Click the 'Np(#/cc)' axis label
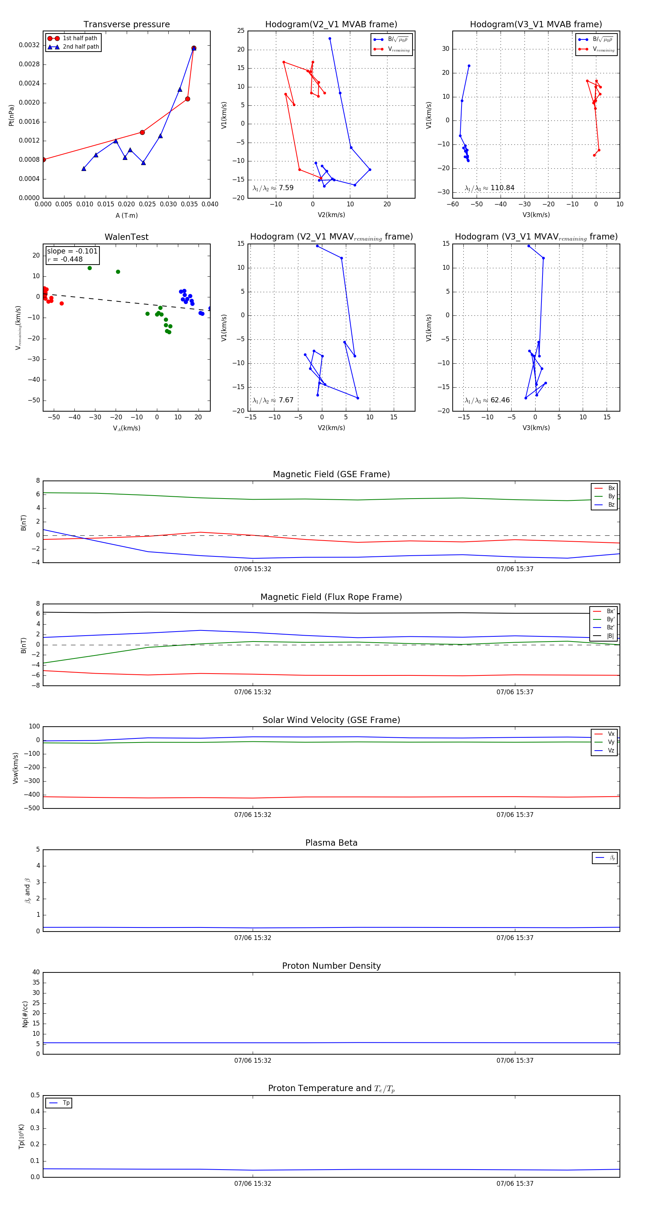The height and width of the screenshot is (1216, 663). (25, 1014)
